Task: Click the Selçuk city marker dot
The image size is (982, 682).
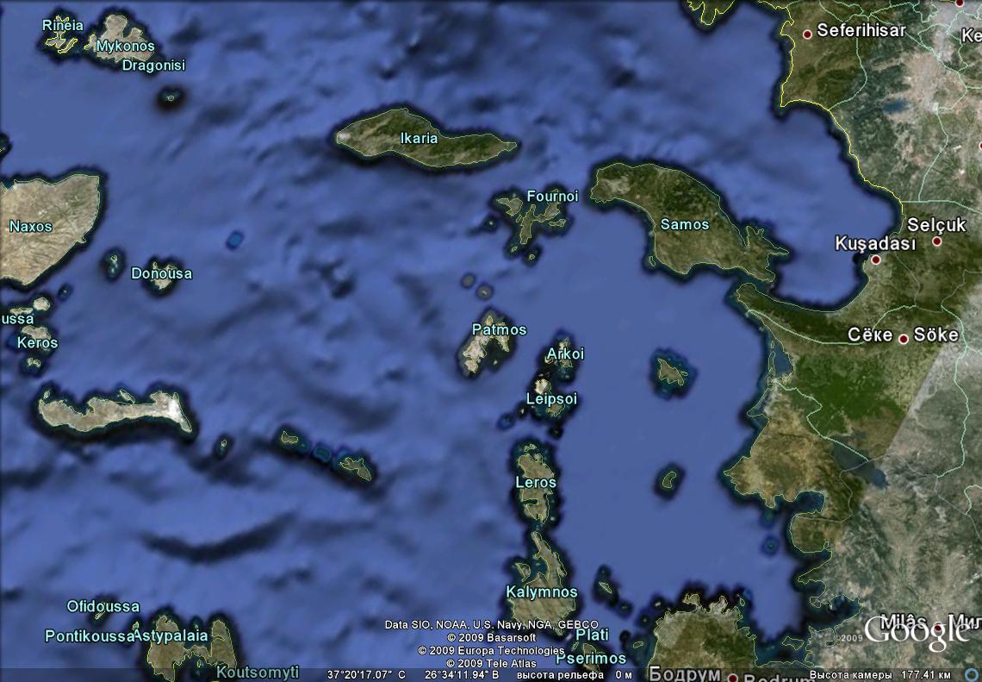Action: click(937, 241)
